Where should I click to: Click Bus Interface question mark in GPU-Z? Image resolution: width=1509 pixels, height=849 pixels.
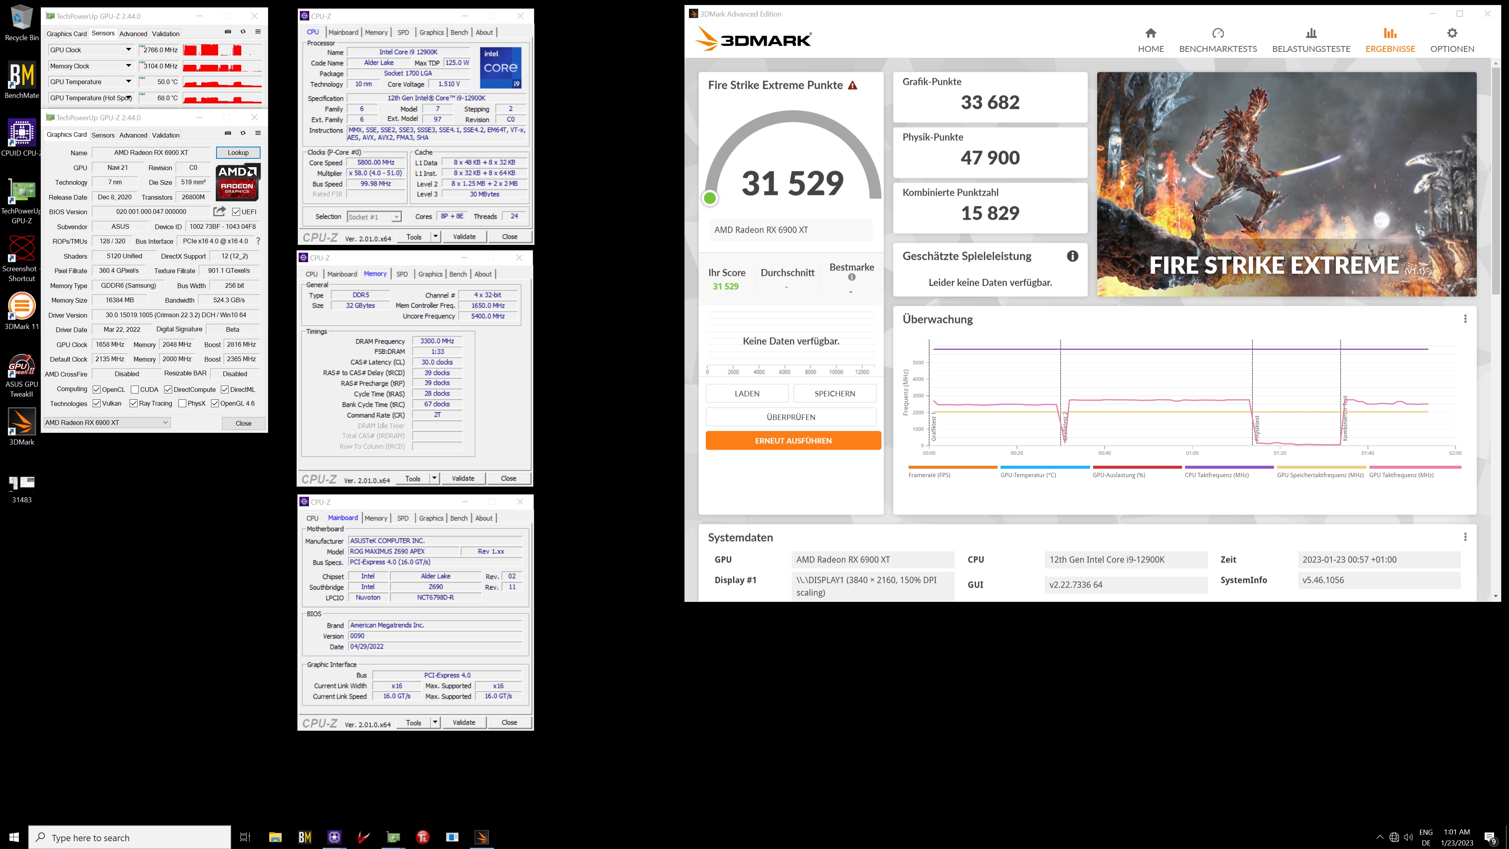[x=258, y=241]
